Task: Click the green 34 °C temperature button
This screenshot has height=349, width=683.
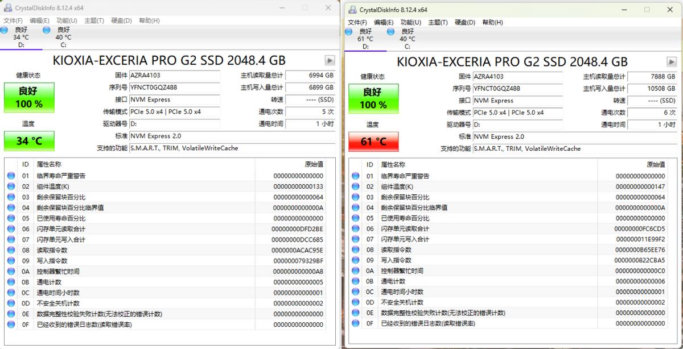Action: [29, 140]
